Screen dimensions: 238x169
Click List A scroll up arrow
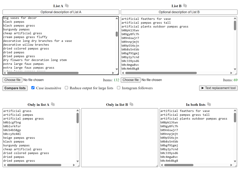click(117, 18)
